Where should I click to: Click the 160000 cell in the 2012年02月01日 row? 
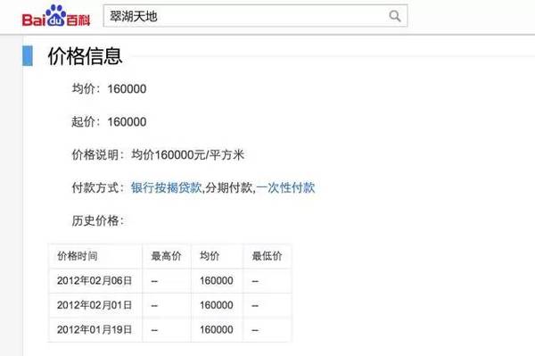pyautogui.click(x=217, y=305)
